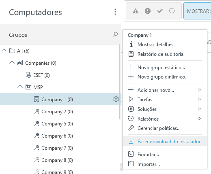This screenshot has width=211, height=174.
Task: Click the wrench icon for Gerenciar políticas
Action: coord(131,128)
